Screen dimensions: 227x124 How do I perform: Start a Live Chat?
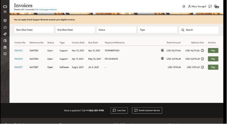tap(119, 110)
